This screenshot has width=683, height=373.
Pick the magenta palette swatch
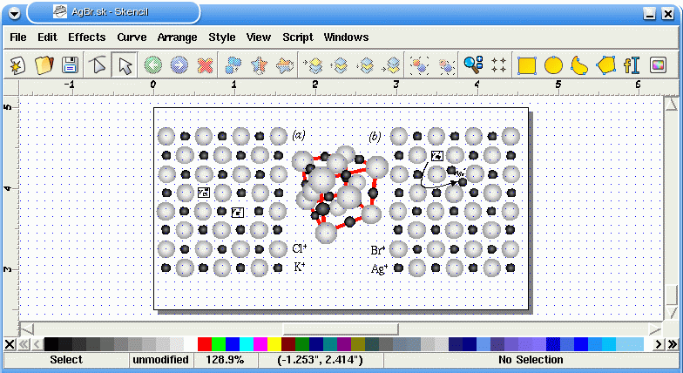(260, 344)
